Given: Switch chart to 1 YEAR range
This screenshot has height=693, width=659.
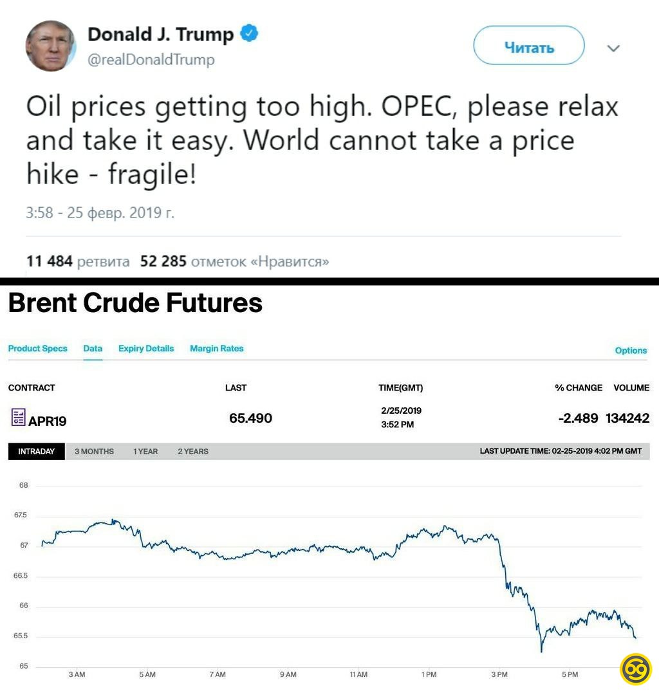Looking at the screenshot, I should click(145, 451).
